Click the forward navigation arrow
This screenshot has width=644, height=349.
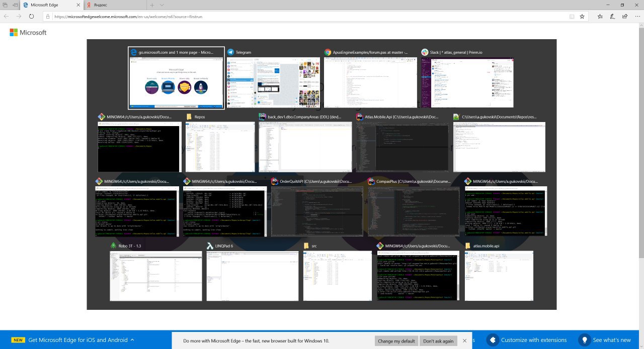point(19,16)
